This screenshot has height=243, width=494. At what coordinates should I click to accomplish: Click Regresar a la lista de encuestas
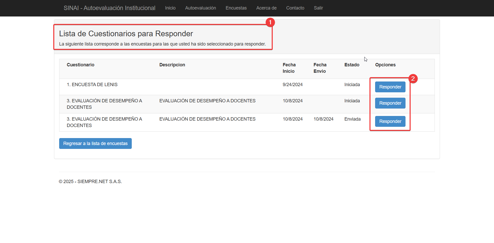95,143
